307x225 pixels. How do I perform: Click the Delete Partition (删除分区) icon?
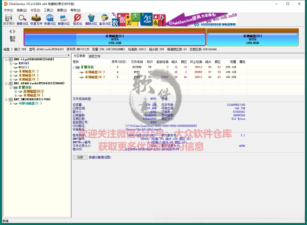[91, 20]
